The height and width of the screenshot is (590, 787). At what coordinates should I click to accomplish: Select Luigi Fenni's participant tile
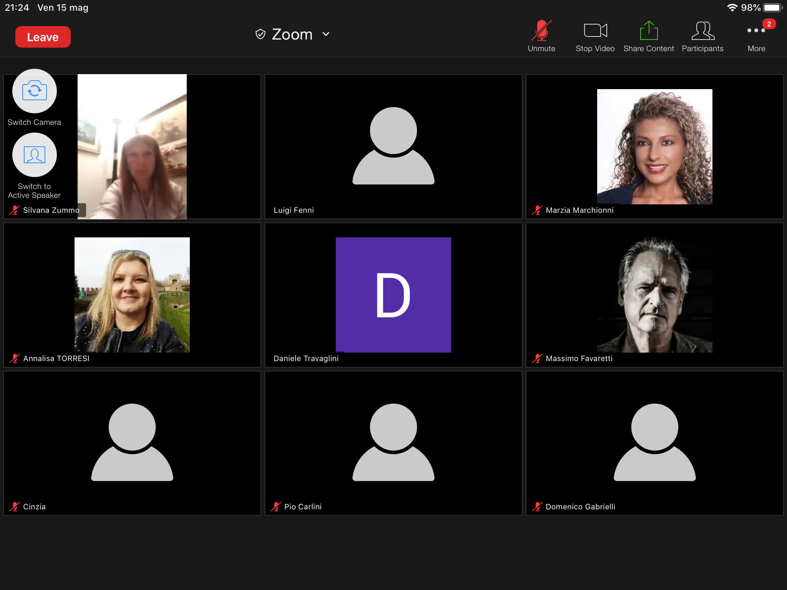pos(393,146)
